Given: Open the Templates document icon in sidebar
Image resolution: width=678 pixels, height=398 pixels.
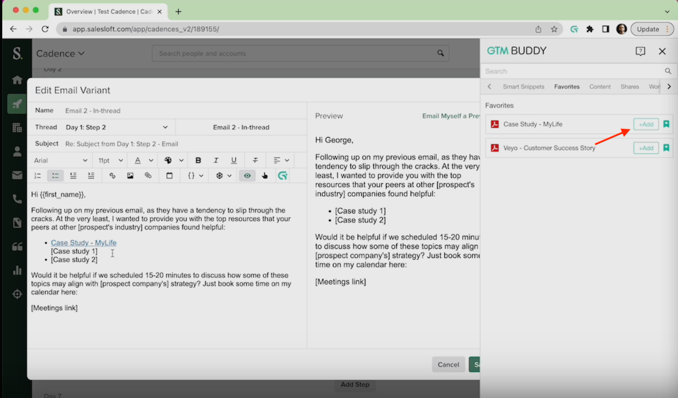Looking at the screenshot, I should coord(17,223).
